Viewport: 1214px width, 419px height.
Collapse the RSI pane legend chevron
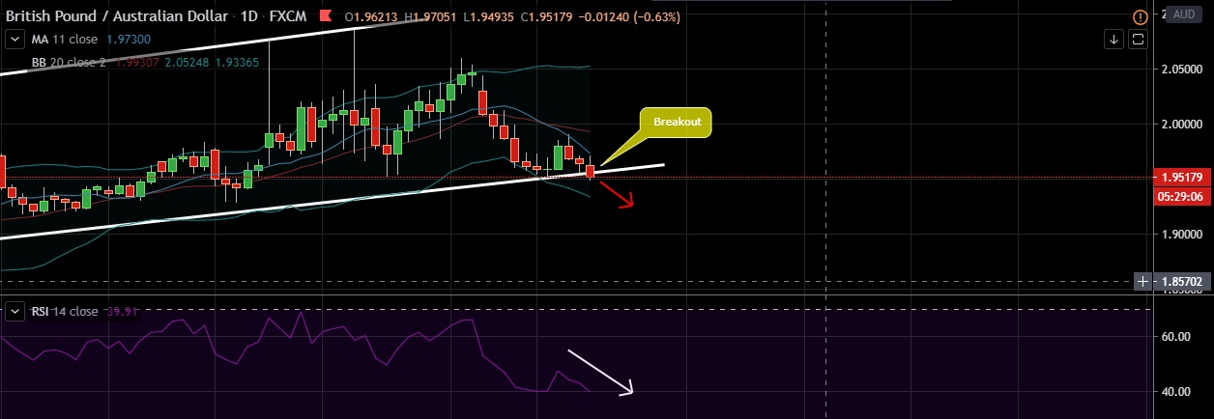coord(14,312)
